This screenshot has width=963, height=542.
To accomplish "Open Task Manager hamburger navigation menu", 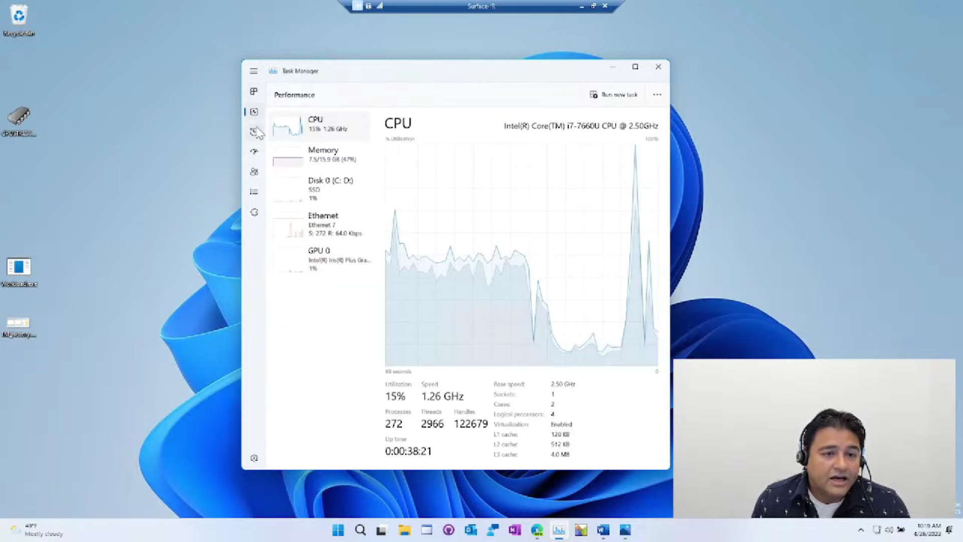I will tap(254, 71).
